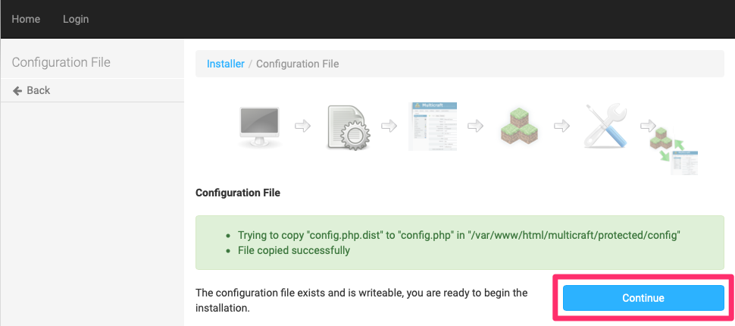Click the grass blocks step icon
Viewport: 735px width, 326px height.
pyautogui.click(x=519, y=127)
